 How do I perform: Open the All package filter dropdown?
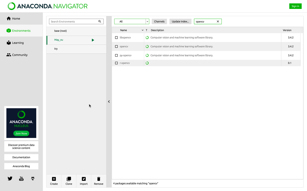click(x=132, y=22)
